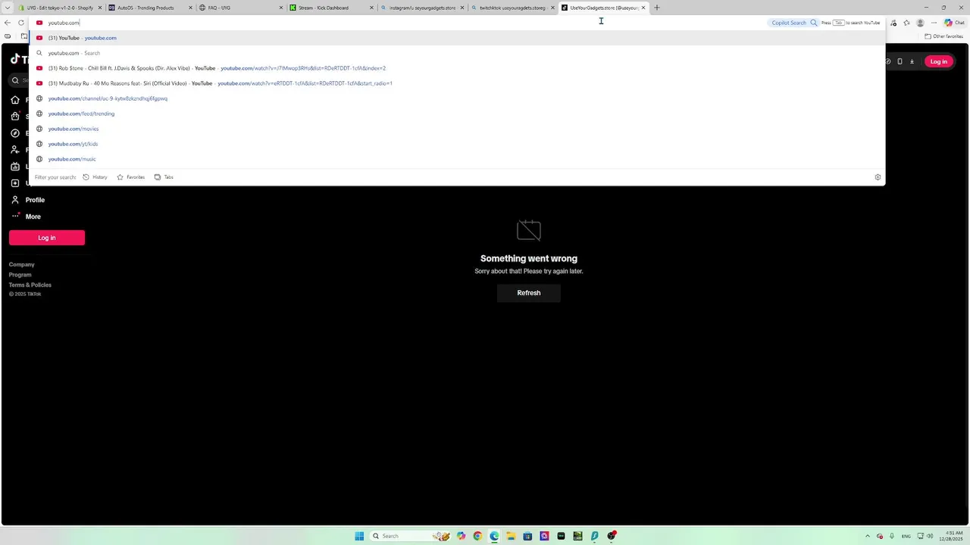Open Rob $tone Chill Bill suggestion

click(457, 68)
